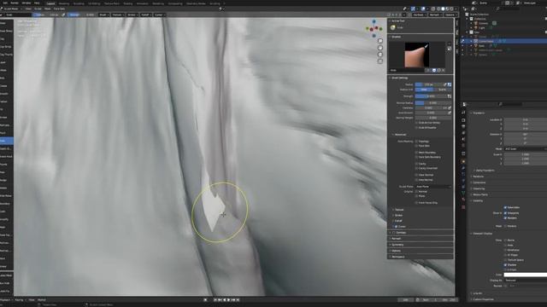Click the object Color swatch in Viewport Display
This screenshot has width=547, height=307.
pyautogui.click(x=526, y=275)
